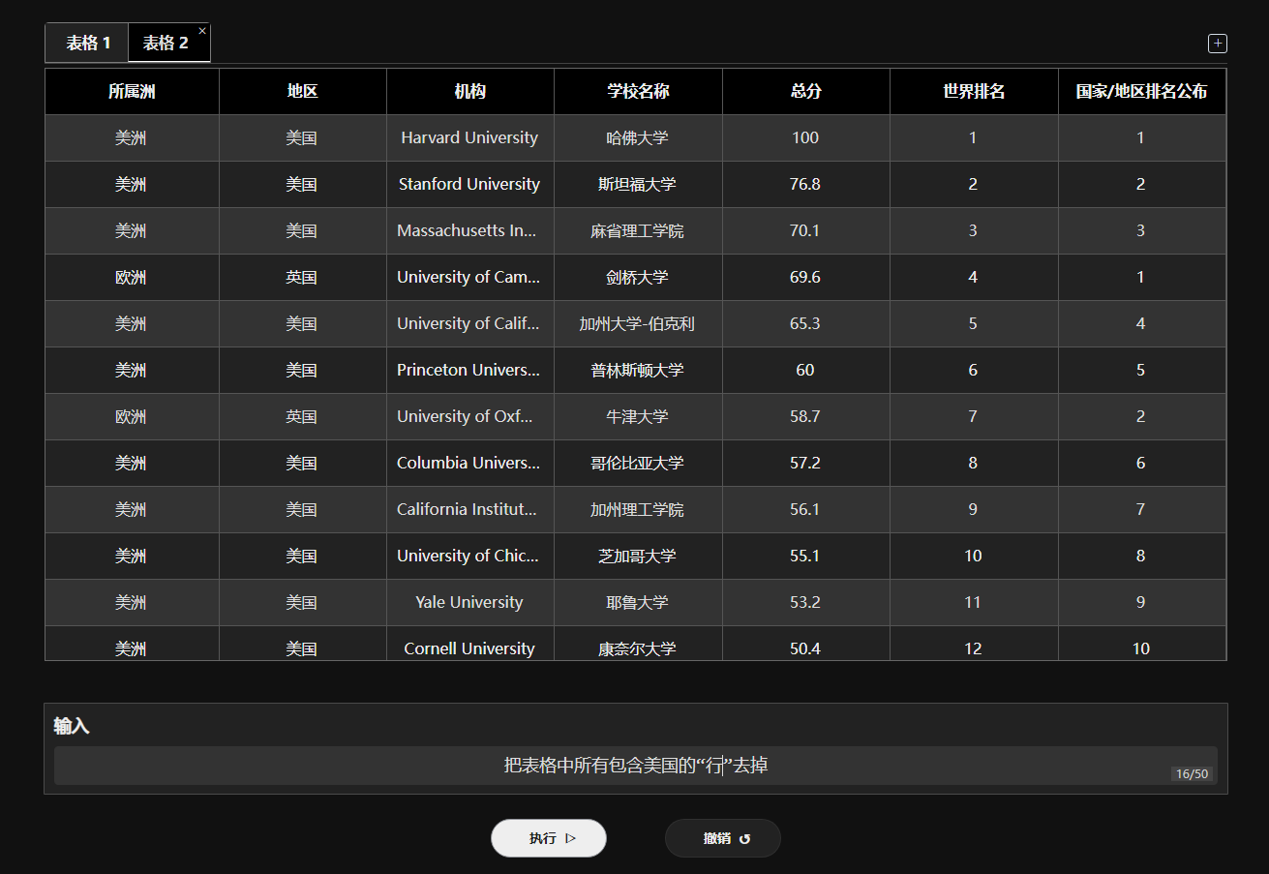Select the 学校名称 column header

(x=638, y=92)
